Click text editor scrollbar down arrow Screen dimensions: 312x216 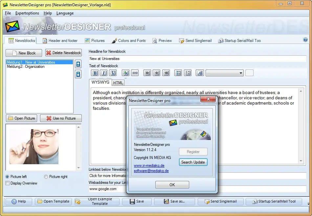(x=301, y=161)
